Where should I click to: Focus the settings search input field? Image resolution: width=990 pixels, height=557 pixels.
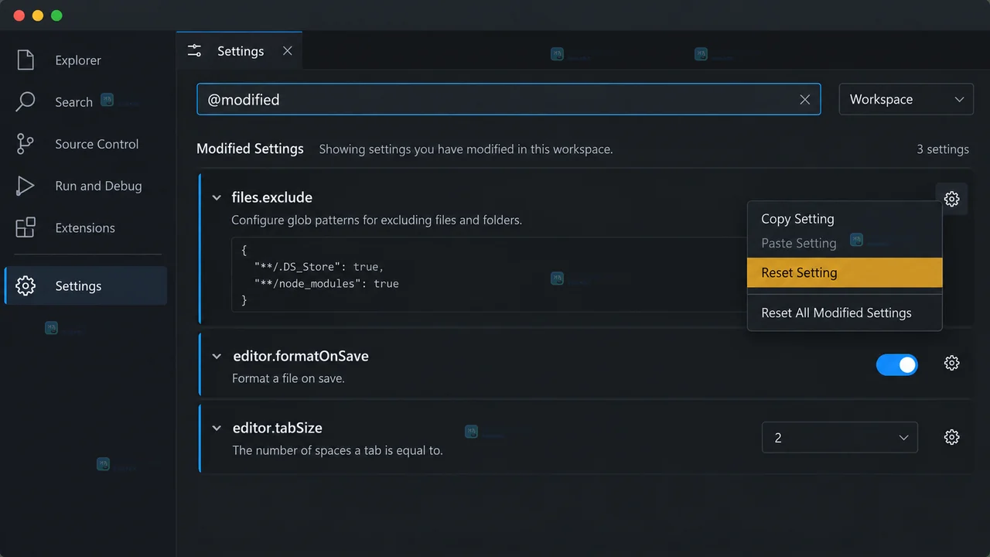[x=508, y=100]
